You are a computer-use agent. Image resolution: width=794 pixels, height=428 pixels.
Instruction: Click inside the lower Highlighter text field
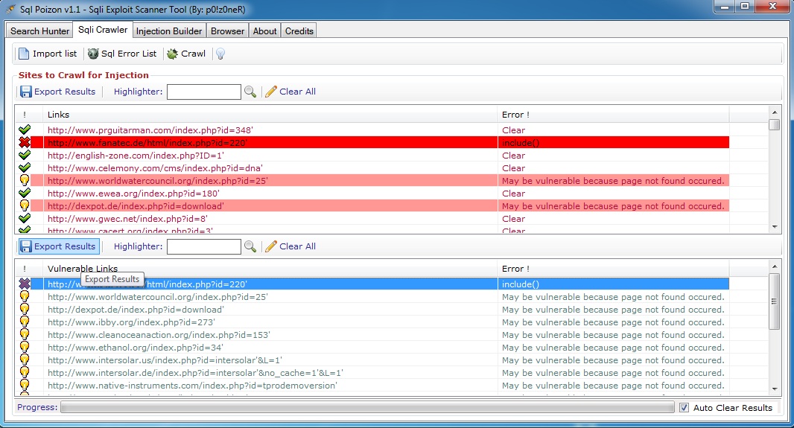coord(203,246)
